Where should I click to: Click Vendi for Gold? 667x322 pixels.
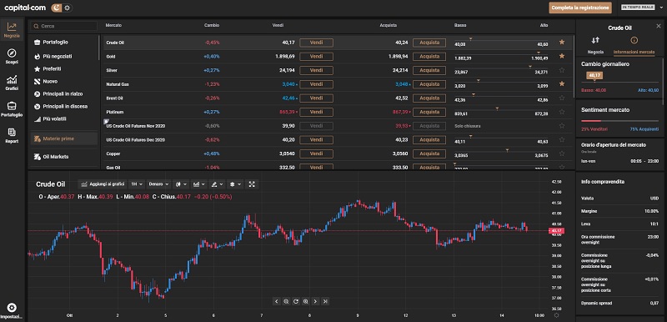click(x=316, y=57)
